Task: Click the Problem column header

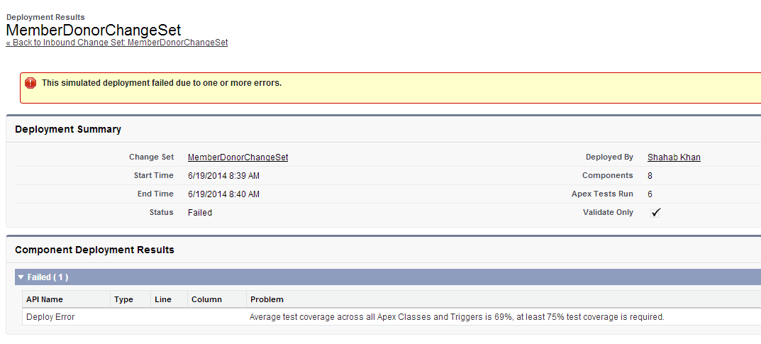Action: 267,299
